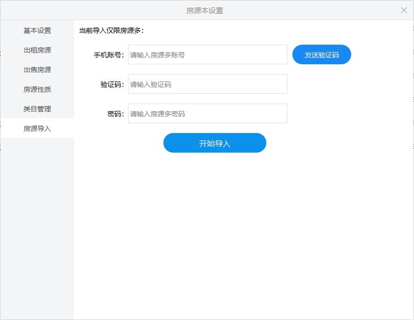Close the 房源本设置 dialog
The width and height of the screenshot is (414, 320).
(404, 10)
